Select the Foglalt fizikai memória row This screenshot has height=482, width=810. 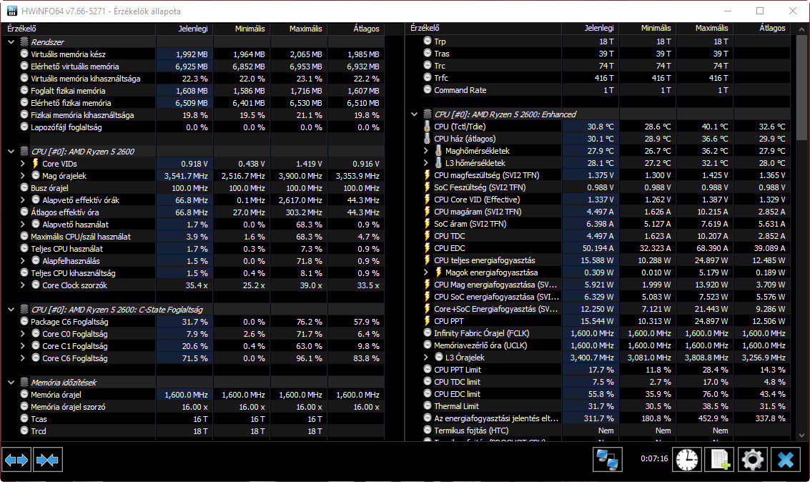tap(193, 90)
